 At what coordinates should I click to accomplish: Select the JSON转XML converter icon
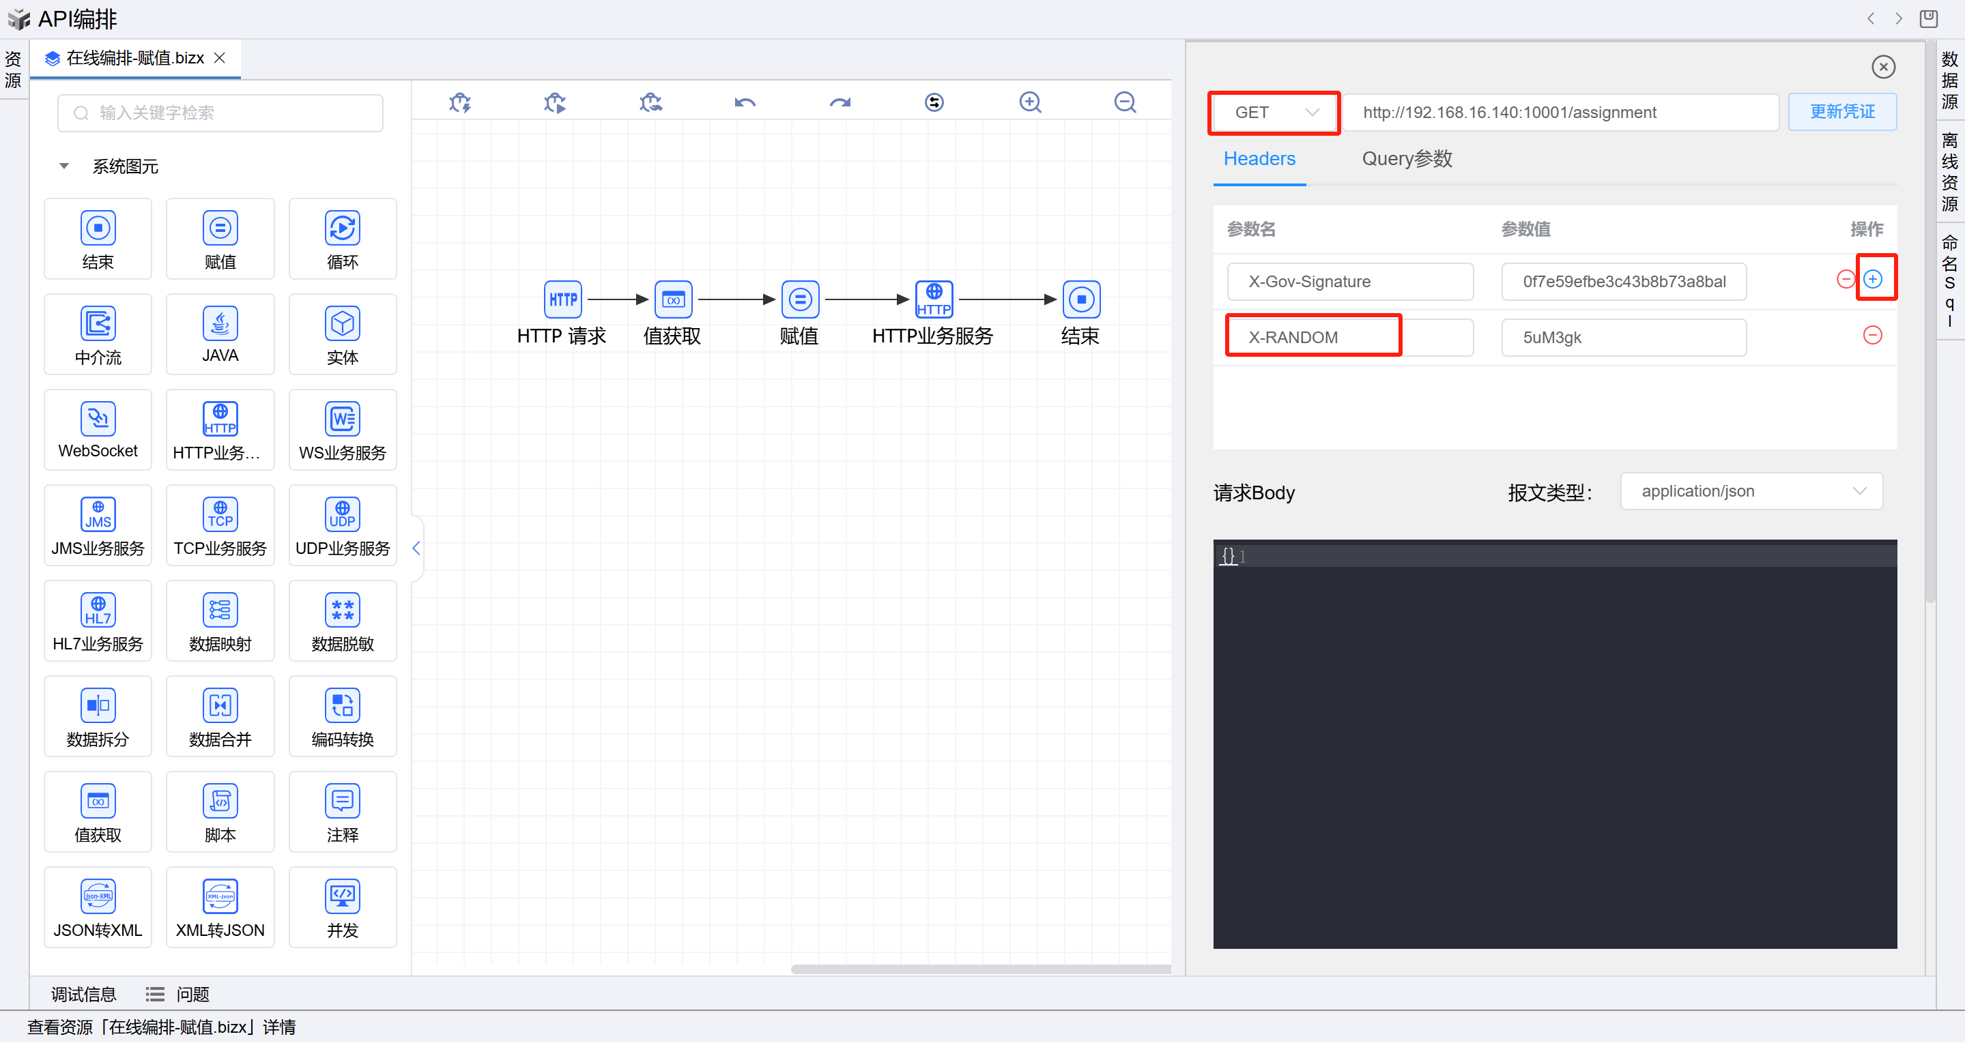(x=98, y=896)
